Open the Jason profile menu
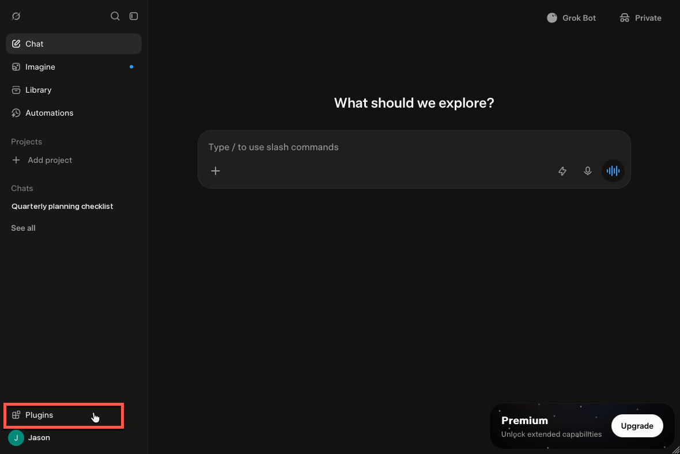Viewport: 680px width, 454px height. coord(29,437)
